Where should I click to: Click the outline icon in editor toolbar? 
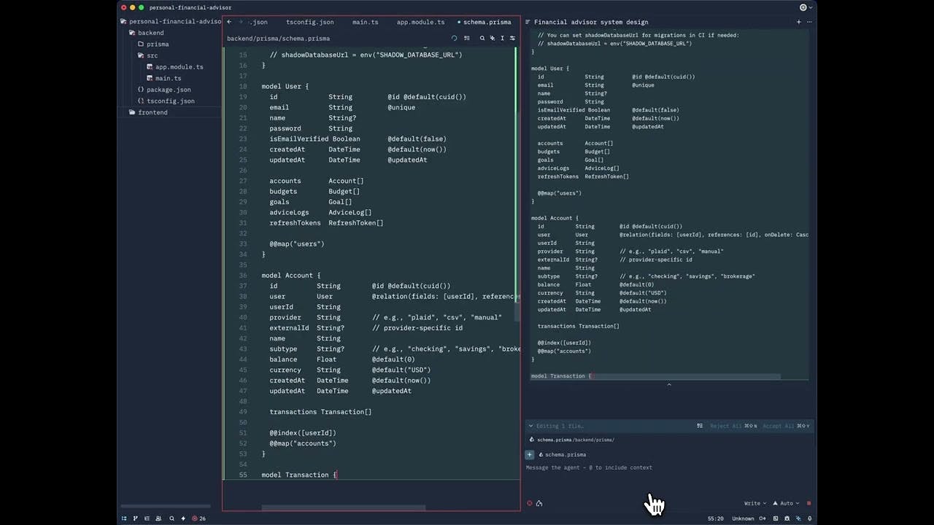tap(467, 38)
